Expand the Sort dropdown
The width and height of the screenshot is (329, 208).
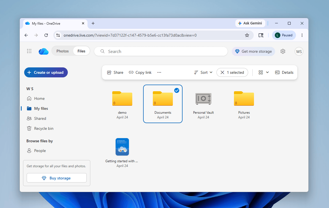click(203, 72)
